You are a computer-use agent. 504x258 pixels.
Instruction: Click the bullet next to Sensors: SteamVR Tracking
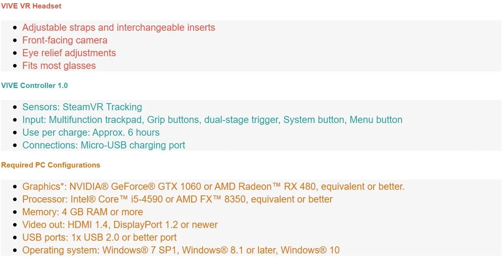coord(15,107)
